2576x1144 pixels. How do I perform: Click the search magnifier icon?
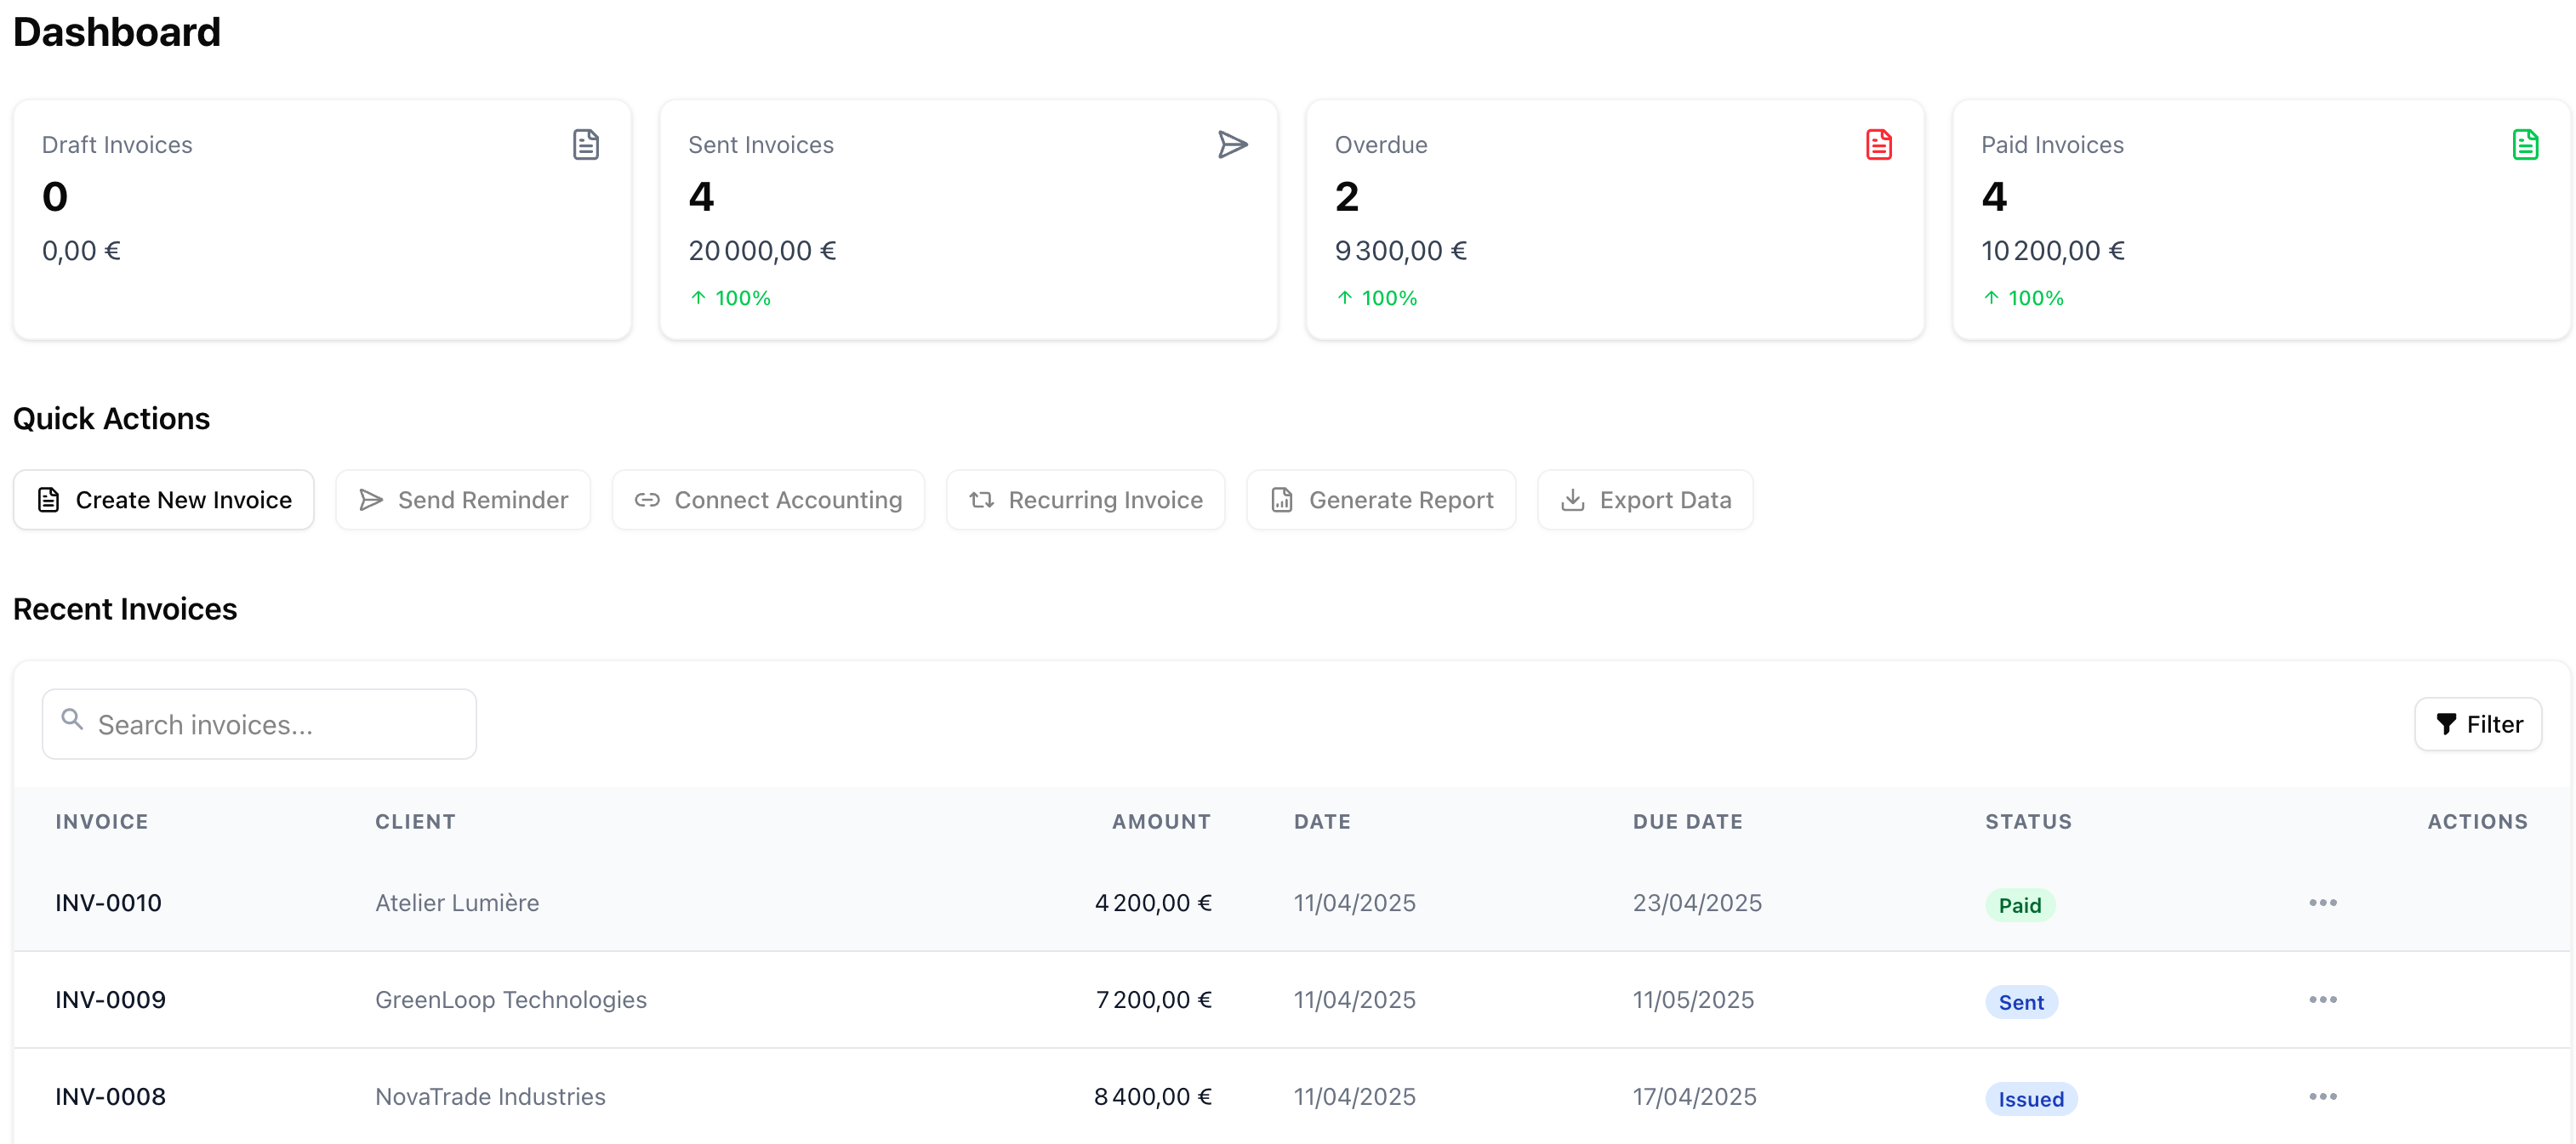point(72,719)
